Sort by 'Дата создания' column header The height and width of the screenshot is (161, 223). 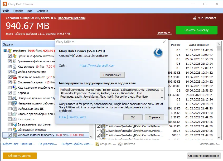coord(199,45)
